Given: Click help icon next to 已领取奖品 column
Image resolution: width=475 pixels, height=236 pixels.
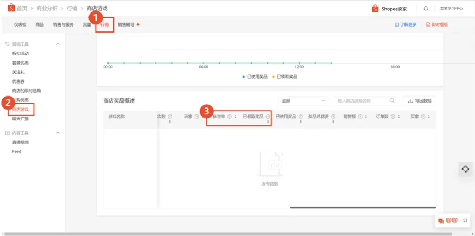Looking at the screenshot, I should coord(268,117).
